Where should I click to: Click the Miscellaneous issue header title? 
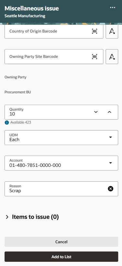tap(32, 8)
